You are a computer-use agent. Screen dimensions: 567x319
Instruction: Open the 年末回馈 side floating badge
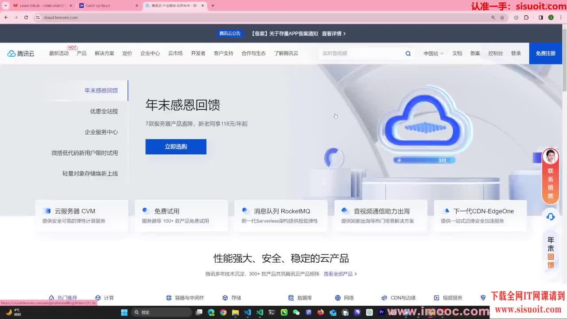[x=551, y=253]
